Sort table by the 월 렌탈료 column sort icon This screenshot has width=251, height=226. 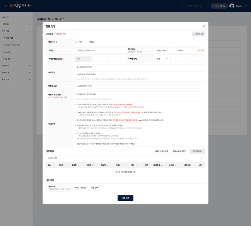point(162,165)
